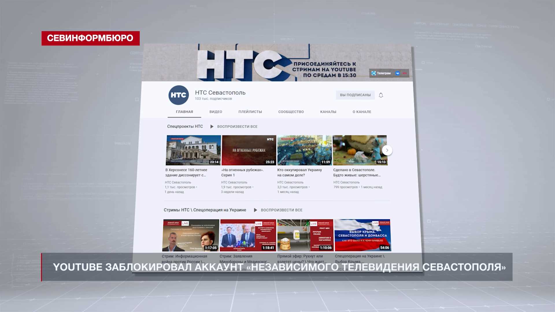Click the СЕВИНФОРМБЮРО logo badge
This screenshot has width=555, height=312.
click(90, 38)
